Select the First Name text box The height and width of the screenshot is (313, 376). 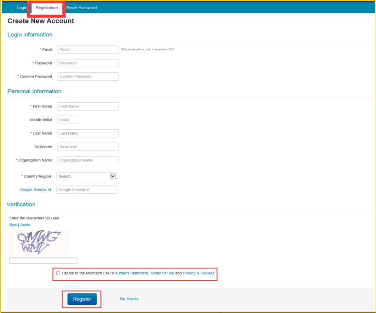click(x=88, y=106)
